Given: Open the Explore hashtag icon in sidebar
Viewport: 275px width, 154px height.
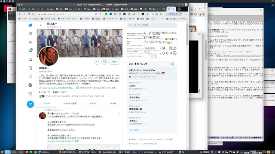Looking at the screenshot, I should (x=31, y=42).
